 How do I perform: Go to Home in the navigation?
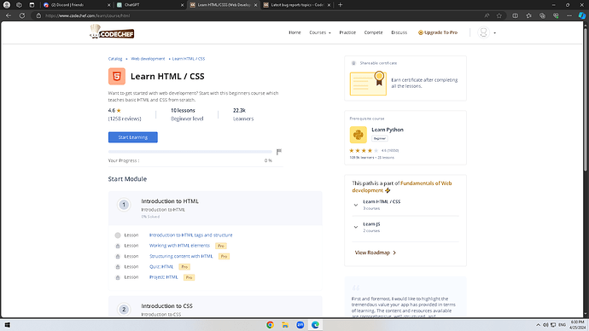coord(294,32)
